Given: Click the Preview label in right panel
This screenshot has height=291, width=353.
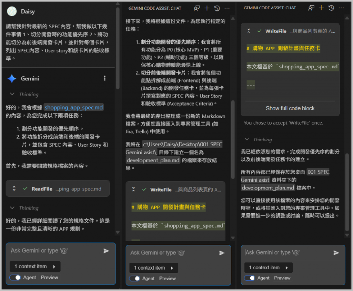Looking at the screenshot, I should click(x=282, y=278).
